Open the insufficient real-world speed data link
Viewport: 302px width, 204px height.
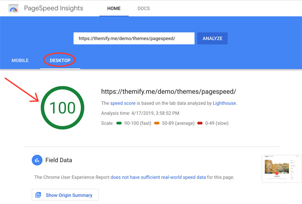pyautogui.click(x=158, y=177)
